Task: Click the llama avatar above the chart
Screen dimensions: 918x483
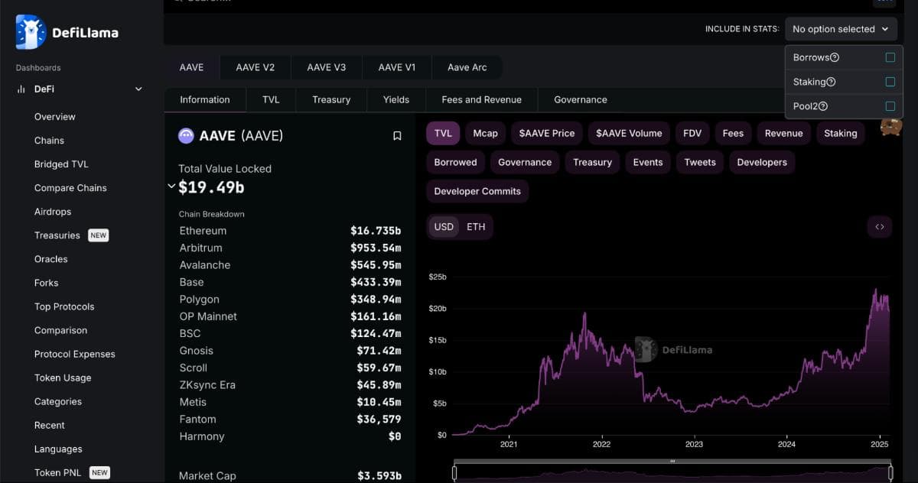Action: coord(890,128)
